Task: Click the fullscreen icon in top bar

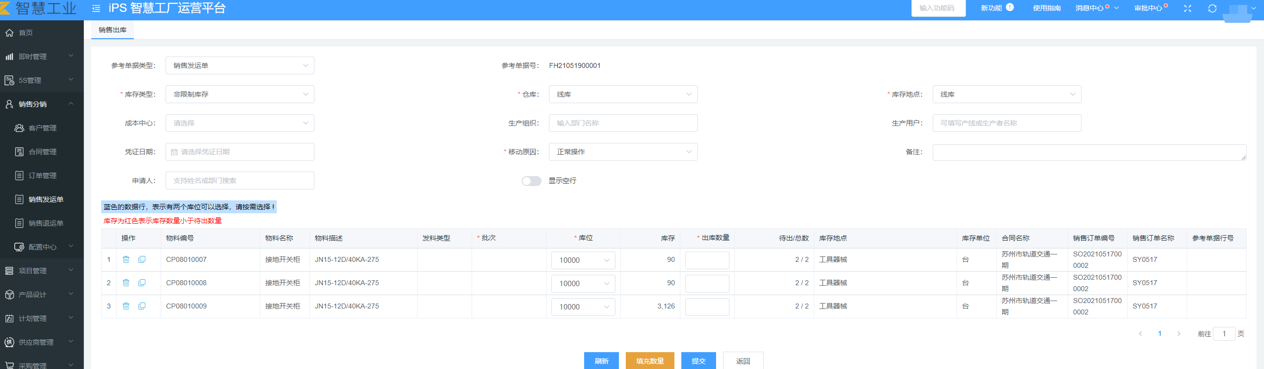Action: (1187, 8)
